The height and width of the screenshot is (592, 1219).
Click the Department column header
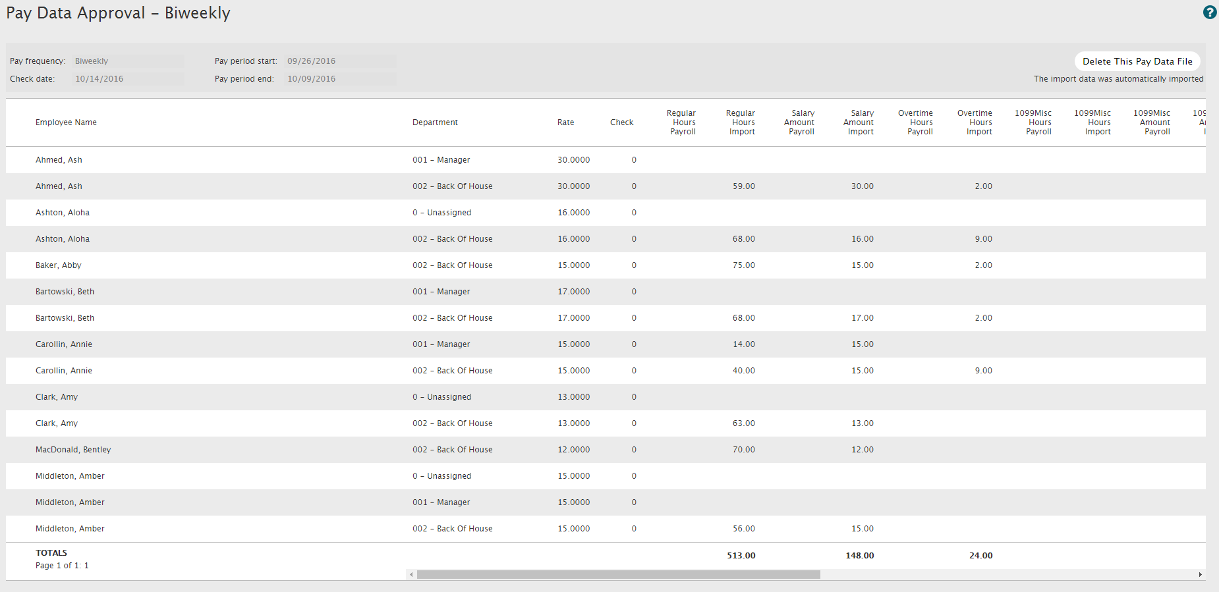(435, 122)
